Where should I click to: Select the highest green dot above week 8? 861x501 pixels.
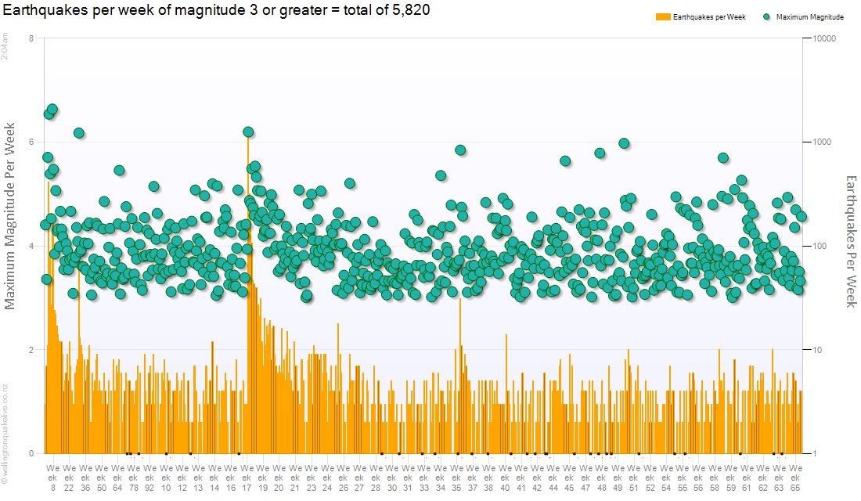click(x=52, y=110)
